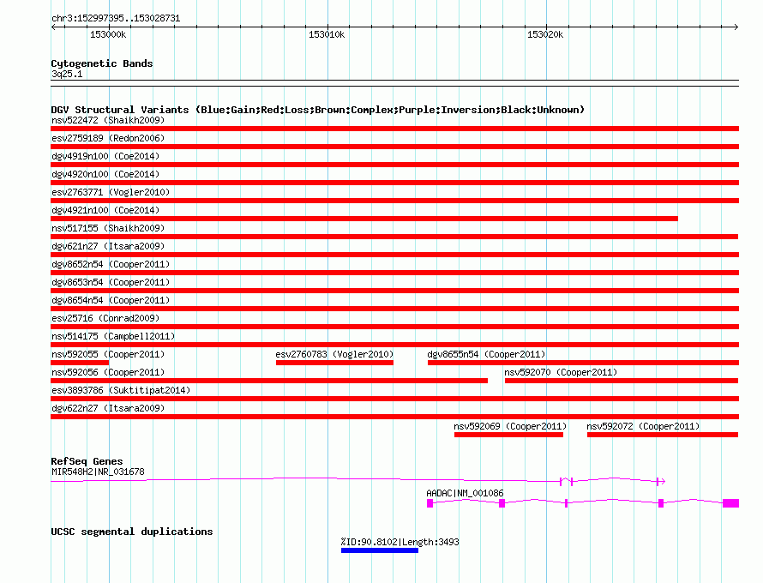763x583 pixels.
Task: Click the red bar under dgv4921n100
Action: (x=364, y=219)
